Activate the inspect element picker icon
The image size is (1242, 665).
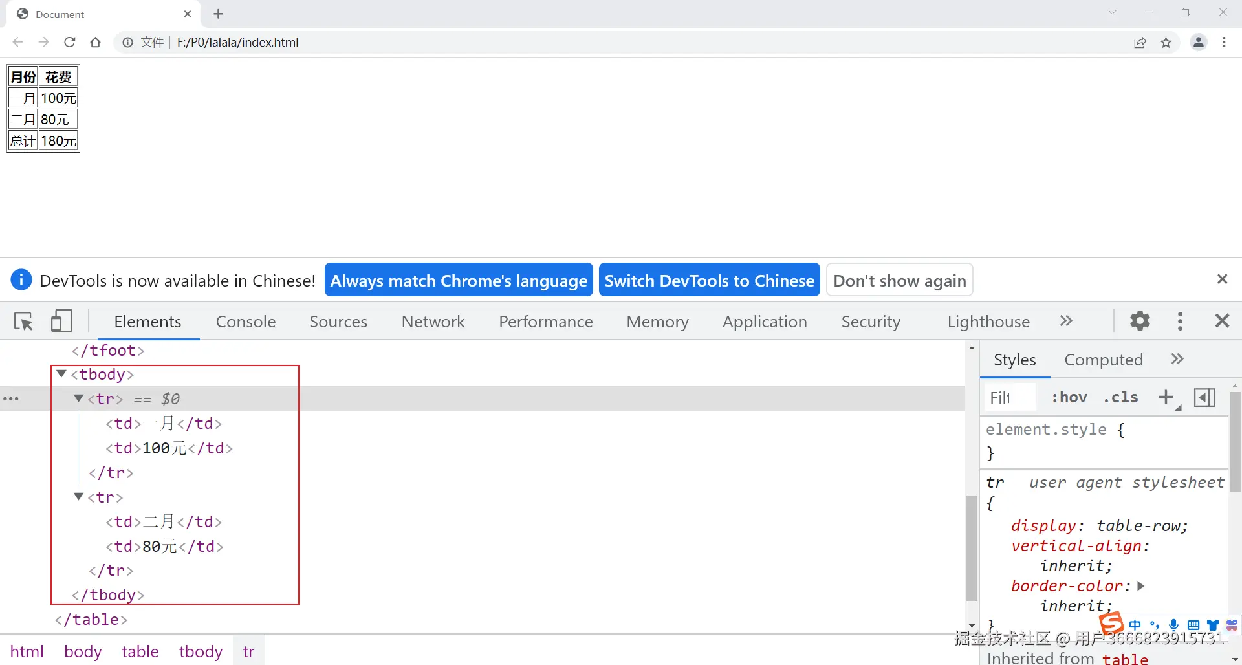pyautogui.click(x=23, y=321)
